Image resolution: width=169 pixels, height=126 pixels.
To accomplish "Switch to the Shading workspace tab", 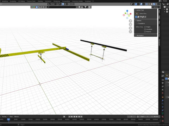I will pyautogui.click(x=40, y=1).
